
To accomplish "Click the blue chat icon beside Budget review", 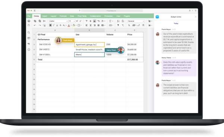I will [x=157, y=17].
